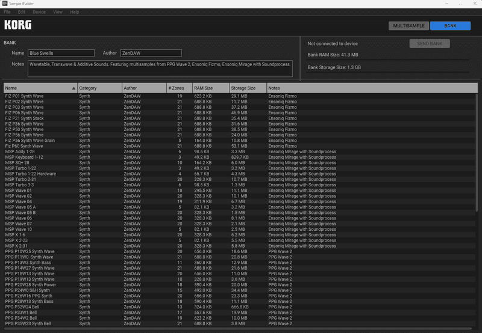The image size is (482, 333).
Task: Sort table by Name column header
Action: [x=40, y=88]
